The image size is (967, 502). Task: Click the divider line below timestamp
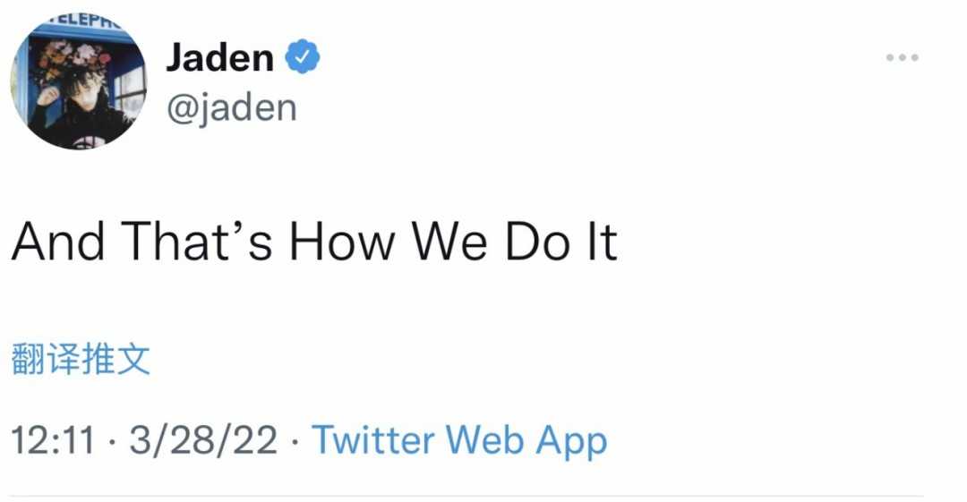tap(466, 495)
